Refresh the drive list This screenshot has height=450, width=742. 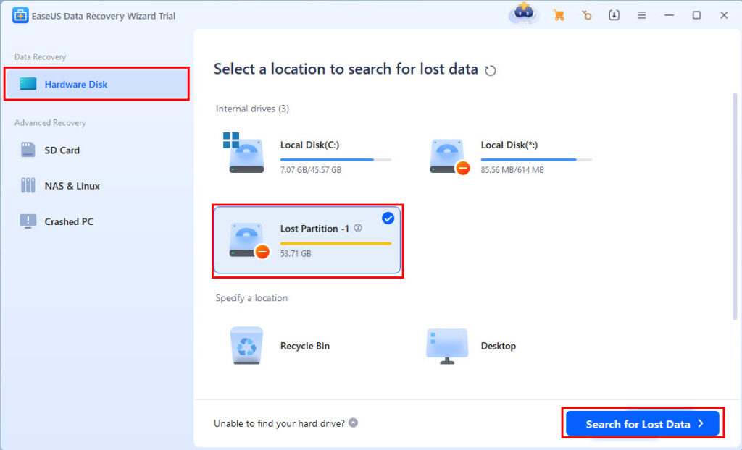(x=491, y=69)
